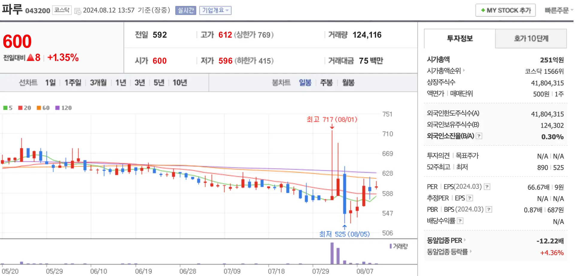Open the 기업개요 dropdown
This screenshot has width=575, height=276.
point(215,10)
